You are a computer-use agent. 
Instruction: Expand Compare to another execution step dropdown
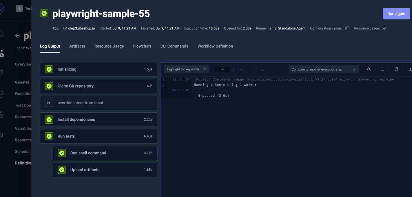pyautogui.click(x=324, y=69)
